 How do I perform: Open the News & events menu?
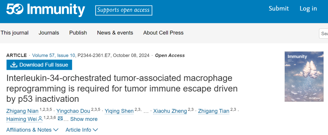click(115, 33)
